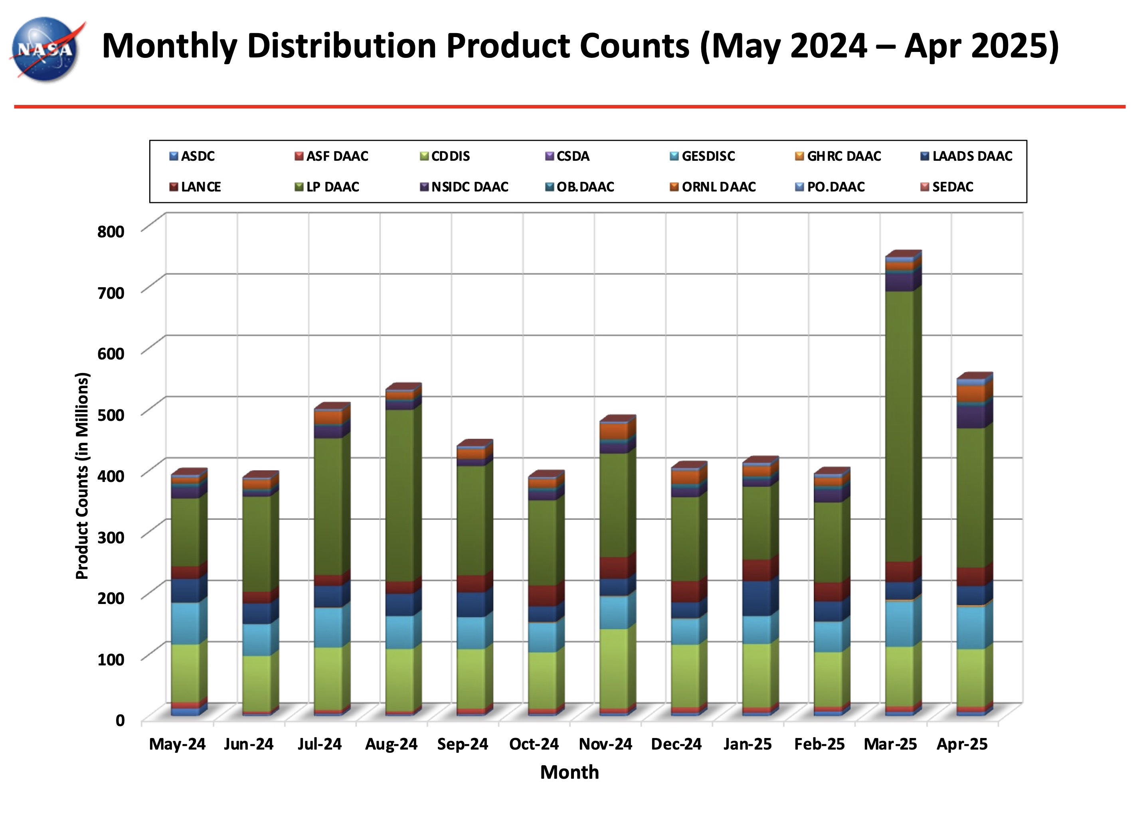Click the GESDISC legend marker
1147x821 pixels.
(x=674, y=156)
